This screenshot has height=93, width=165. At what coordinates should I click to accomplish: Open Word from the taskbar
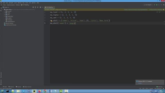[50, 91]
